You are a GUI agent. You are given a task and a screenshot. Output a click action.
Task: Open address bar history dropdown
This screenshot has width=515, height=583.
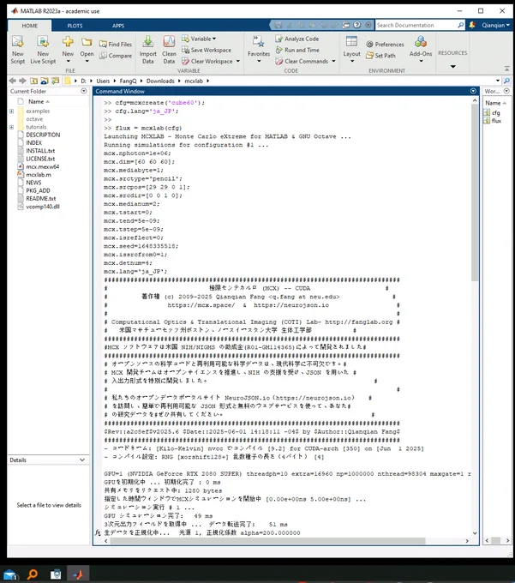tap(498, 81)
